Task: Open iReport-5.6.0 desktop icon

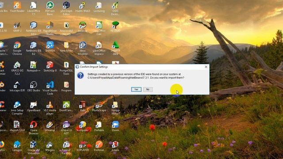Action: (17, 126)
